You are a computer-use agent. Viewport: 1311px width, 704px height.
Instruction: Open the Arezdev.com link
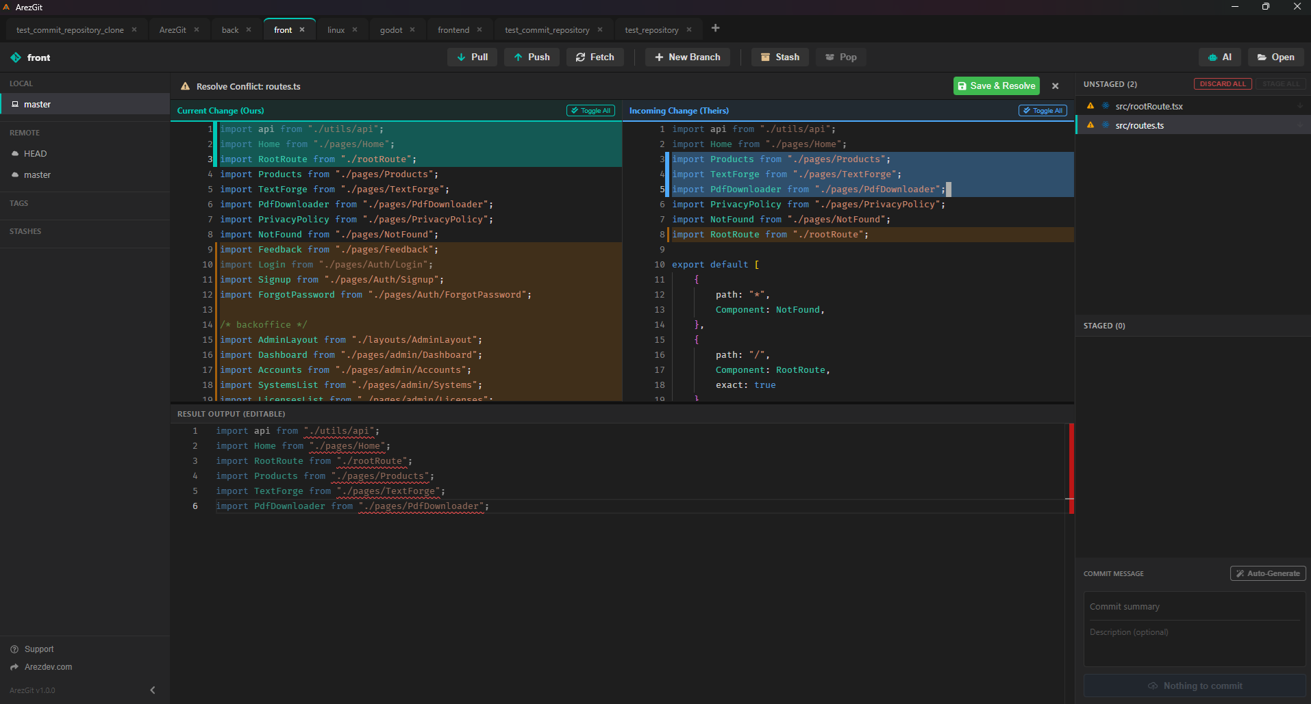coord(47,666)
